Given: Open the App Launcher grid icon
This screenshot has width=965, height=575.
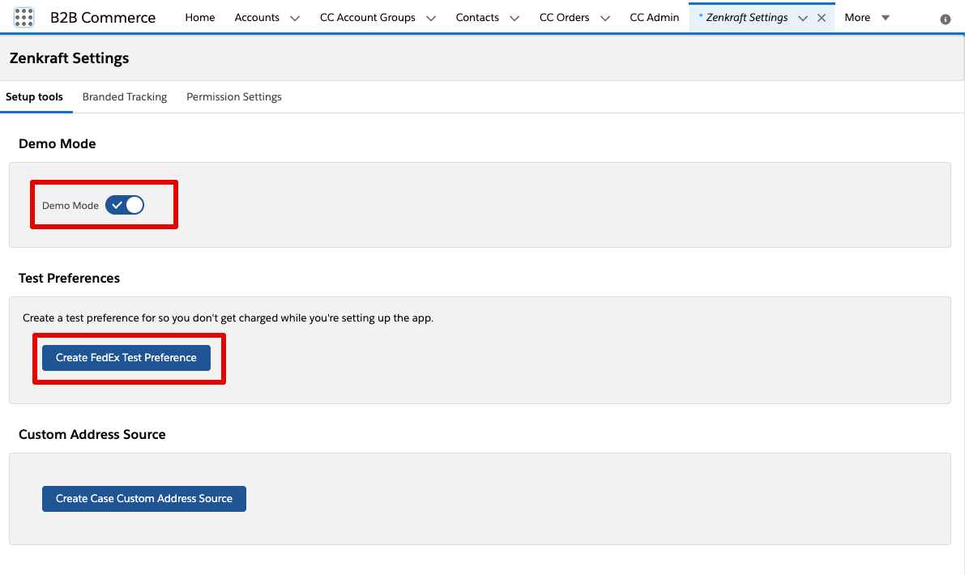Looking at the screenshot, I should (x=23, y=17).
